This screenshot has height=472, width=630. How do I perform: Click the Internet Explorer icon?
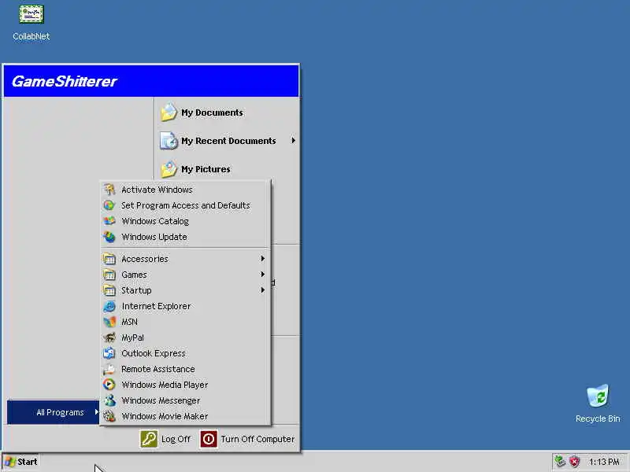(109, 306)
